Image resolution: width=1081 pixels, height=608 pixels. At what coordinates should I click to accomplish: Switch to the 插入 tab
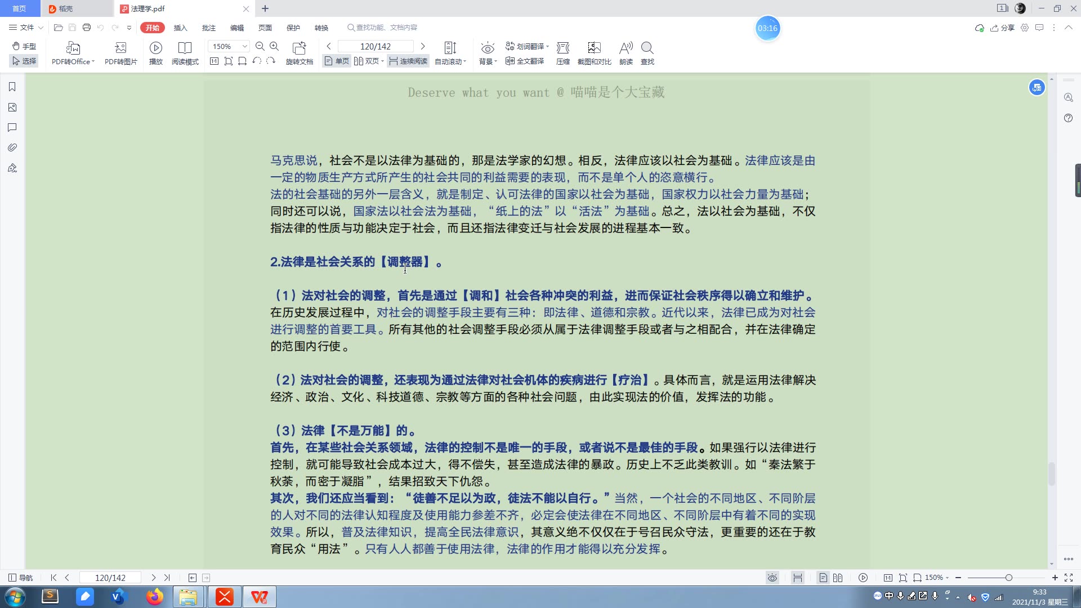click(180, 28)
